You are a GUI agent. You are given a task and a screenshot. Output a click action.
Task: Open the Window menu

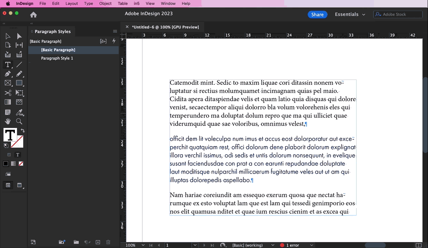[x=168, y=3]
